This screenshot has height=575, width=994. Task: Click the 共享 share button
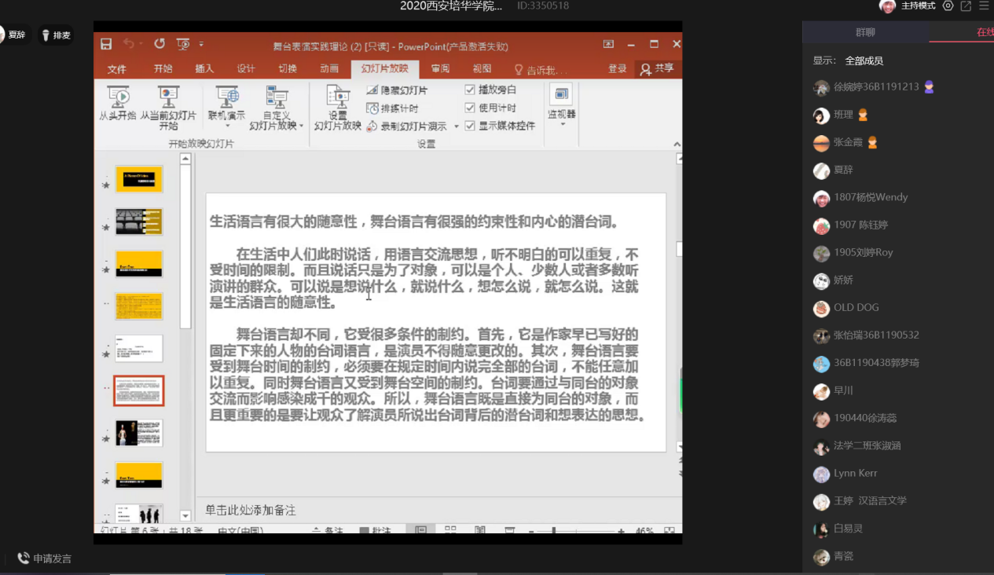[657, 69]
